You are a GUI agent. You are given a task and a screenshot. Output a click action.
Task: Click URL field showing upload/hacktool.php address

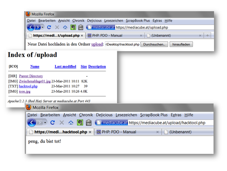coord(171,123)
